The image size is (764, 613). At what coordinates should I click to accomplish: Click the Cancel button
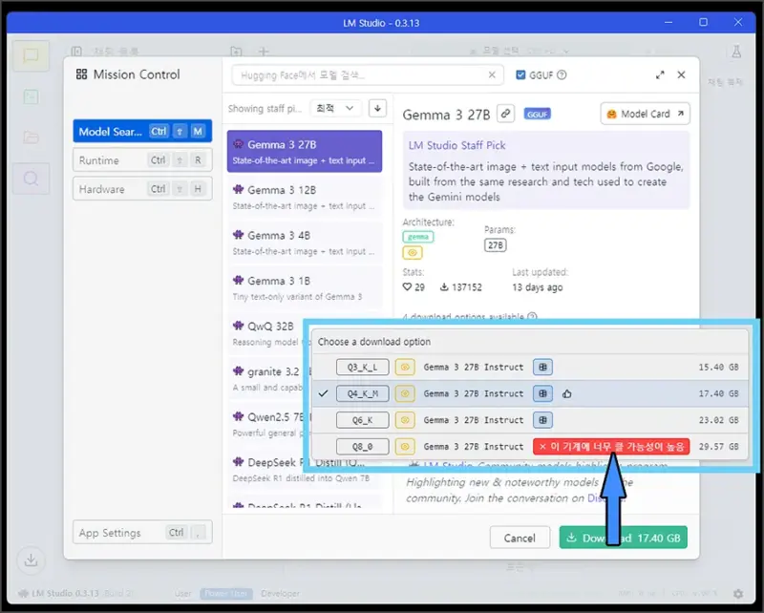(520, 538)
